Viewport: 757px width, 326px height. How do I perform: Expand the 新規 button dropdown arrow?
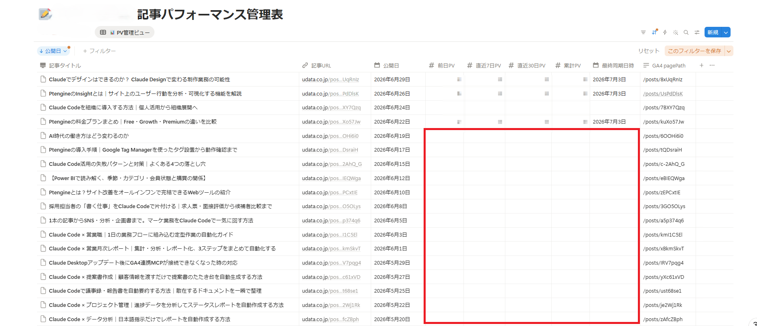coord(726,33)
